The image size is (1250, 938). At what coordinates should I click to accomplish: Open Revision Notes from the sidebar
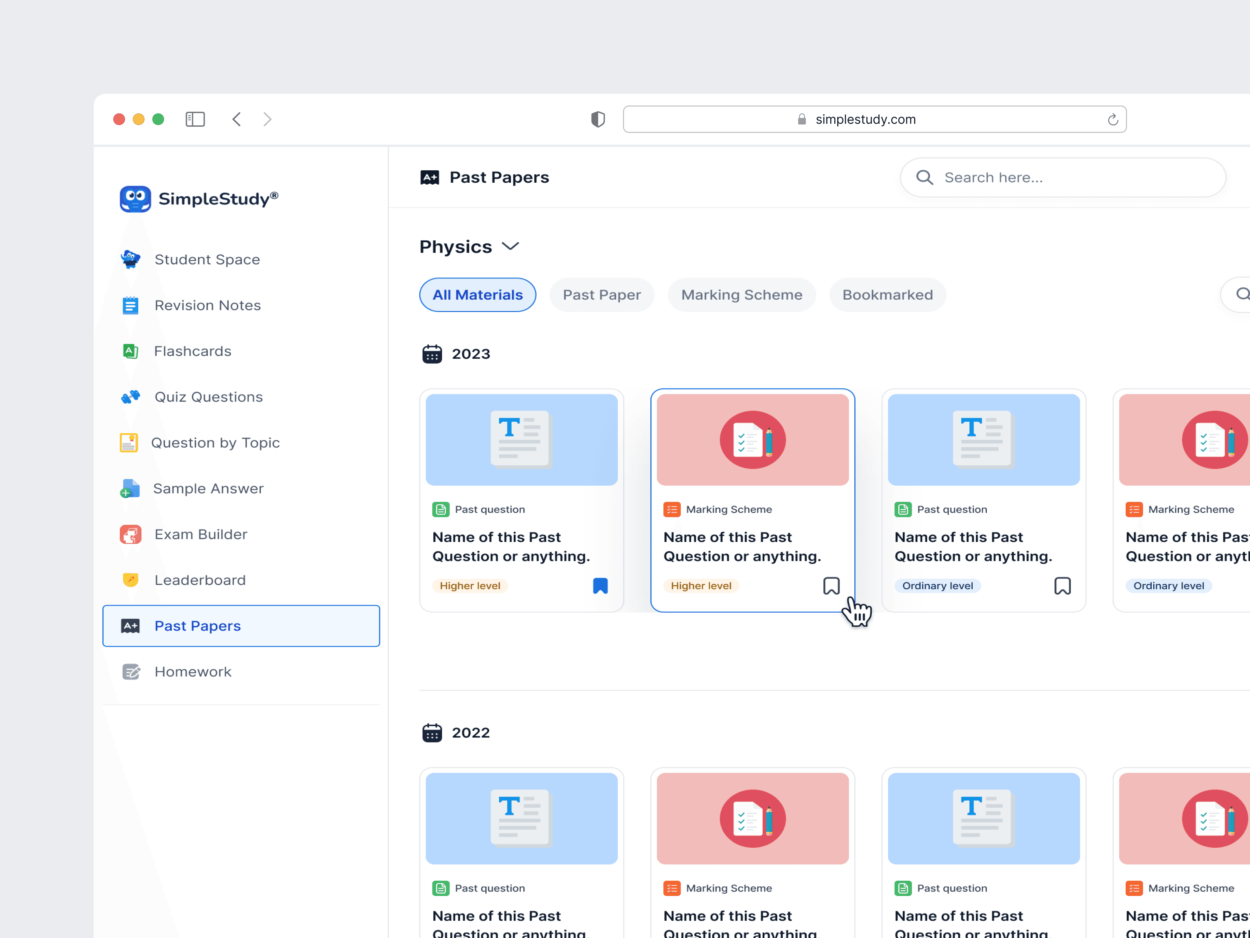[207, 305]
